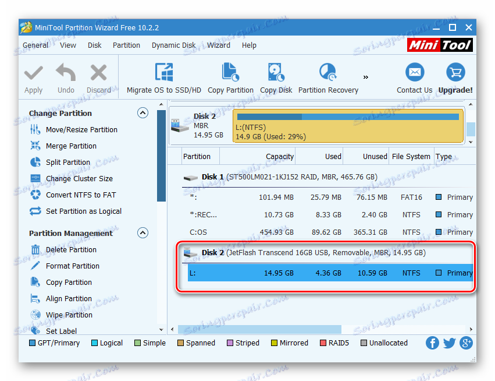The image size is (495, 381).
Task: Open the Facebook share icon
Action: [x=432, y=343]
